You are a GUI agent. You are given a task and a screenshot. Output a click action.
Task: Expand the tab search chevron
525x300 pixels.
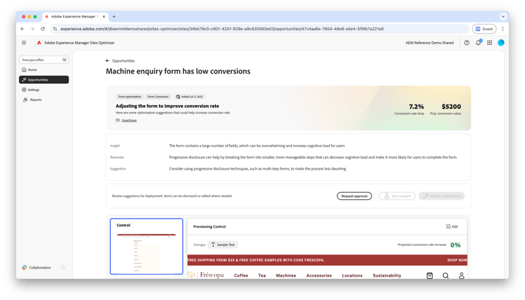point(503,16)
